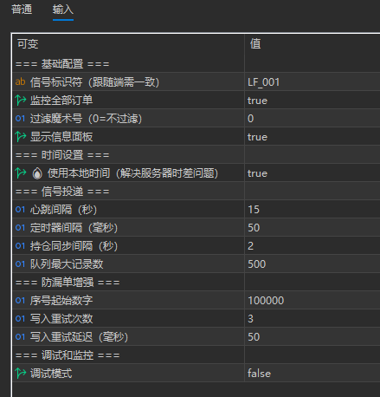
Task: Click the integer icon beside 写入重试次数
Action: [x=20, y=319]
